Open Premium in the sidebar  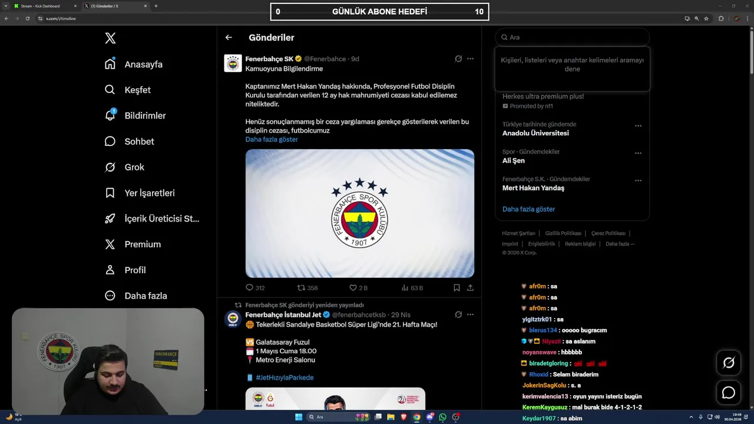133,244
